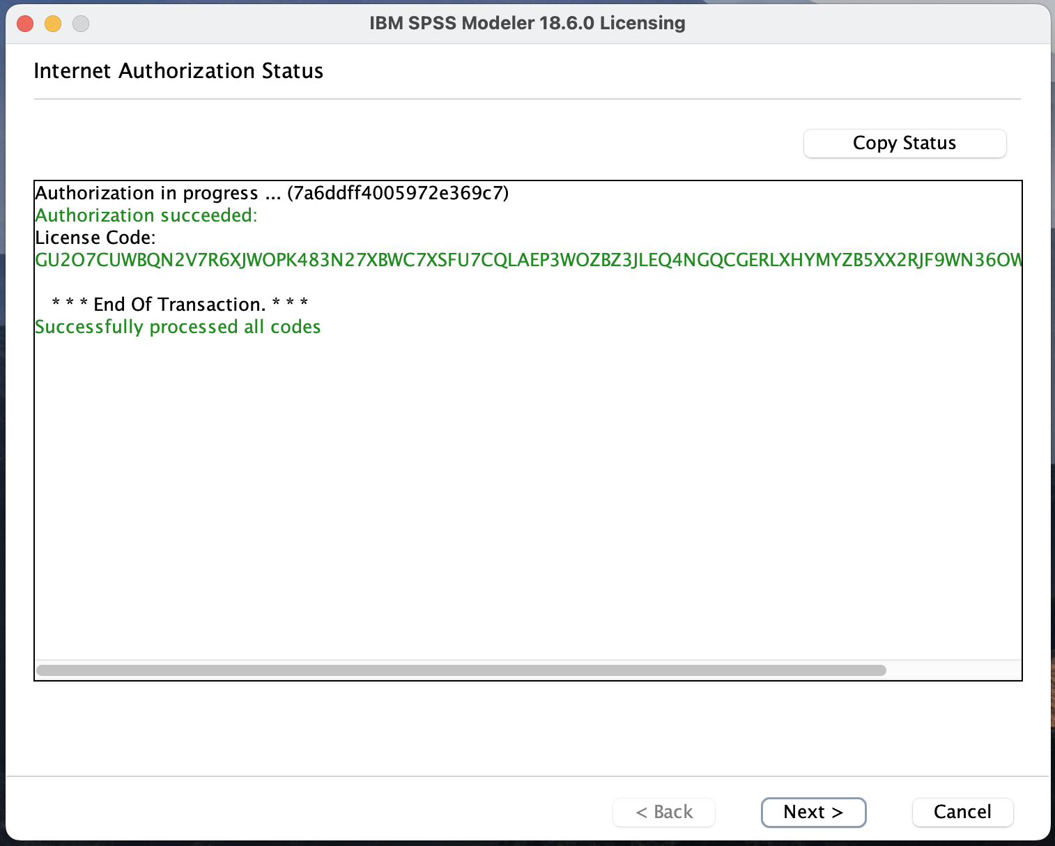Click the 'Successfully processed all codes' message
The image size is (1055, 846).
pyautogui.click(x=178, y=327)
